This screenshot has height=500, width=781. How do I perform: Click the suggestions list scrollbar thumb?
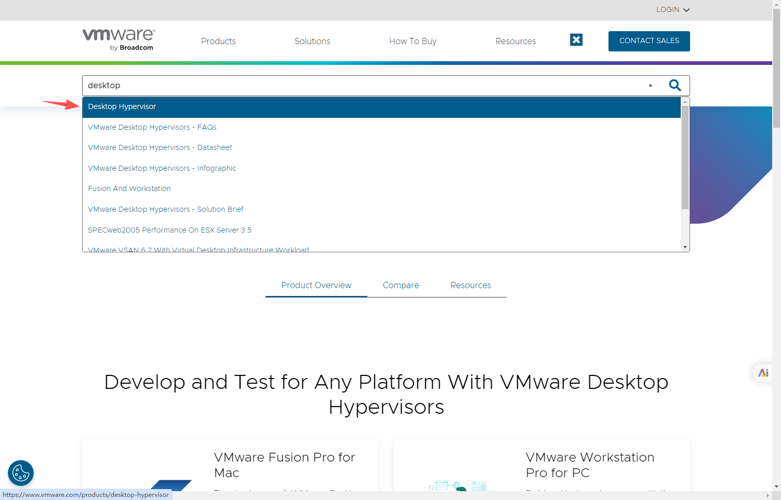coord(685,158)
